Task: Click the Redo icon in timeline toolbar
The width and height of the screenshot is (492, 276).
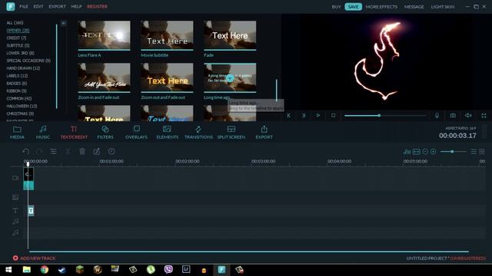Action: click(x=39, y=152)
